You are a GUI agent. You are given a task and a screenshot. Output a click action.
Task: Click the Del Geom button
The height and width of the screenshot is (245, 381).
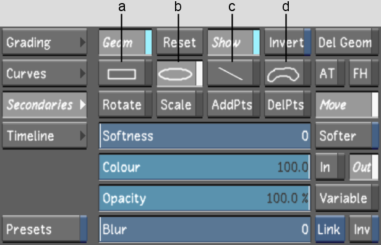(x=347, y=43)
